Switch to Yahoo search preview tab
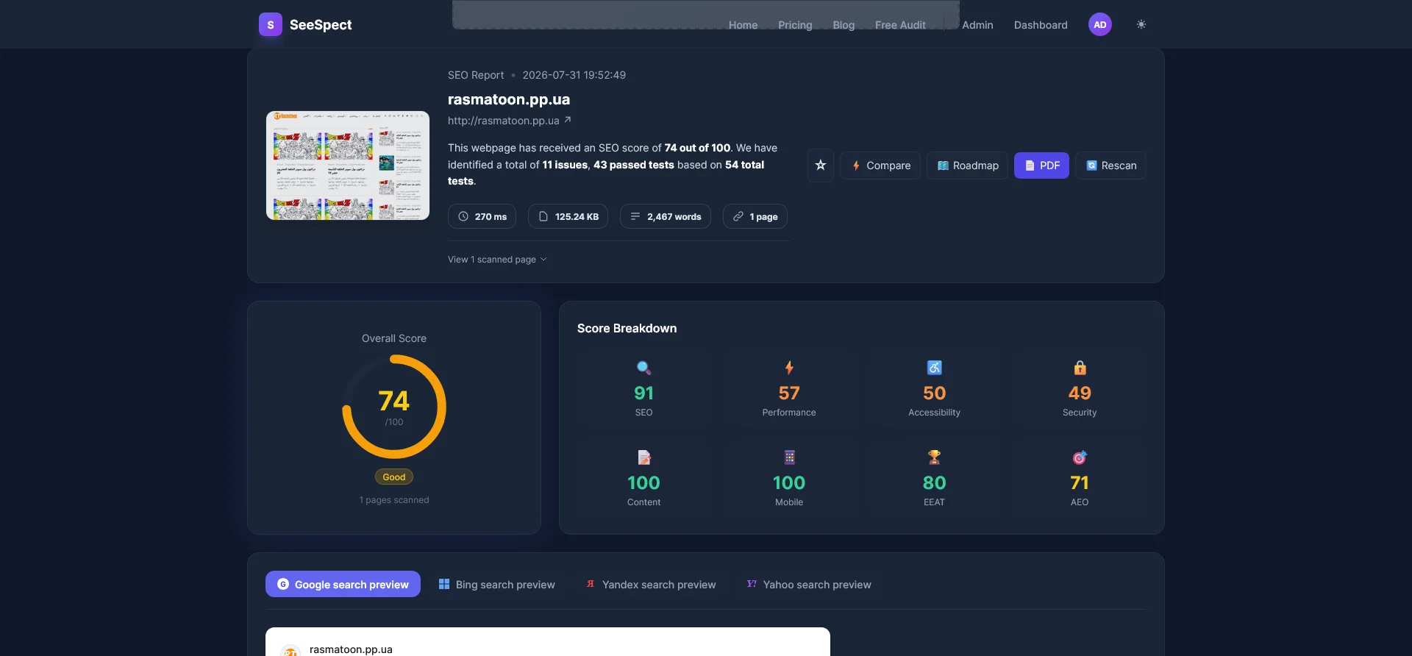 (x=809, y=584)
